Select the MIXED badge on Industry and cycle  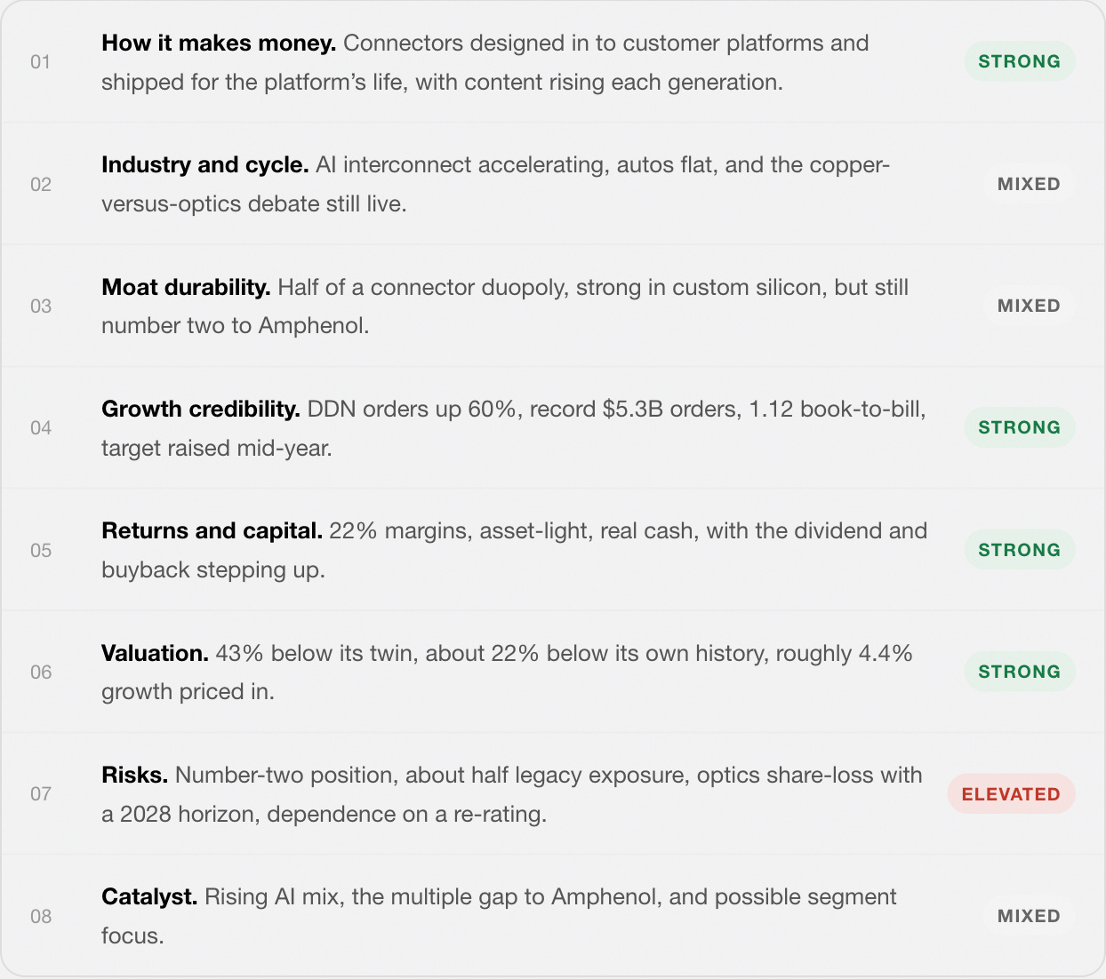click(1029, 184)
